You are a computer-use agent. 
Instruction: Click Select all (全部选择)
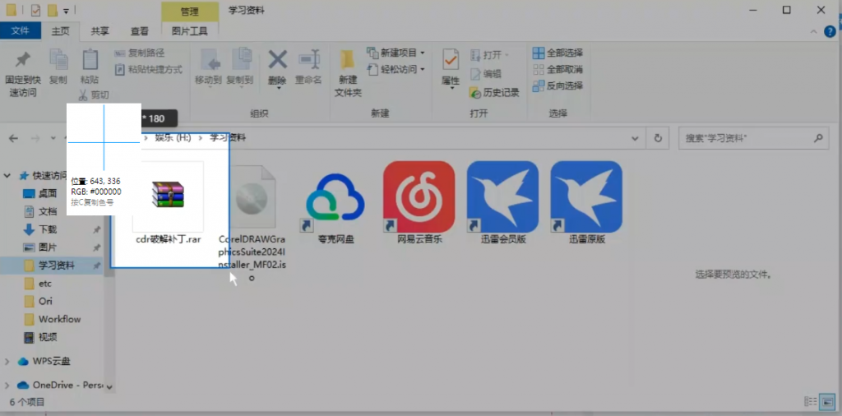[x=558, y=53]
